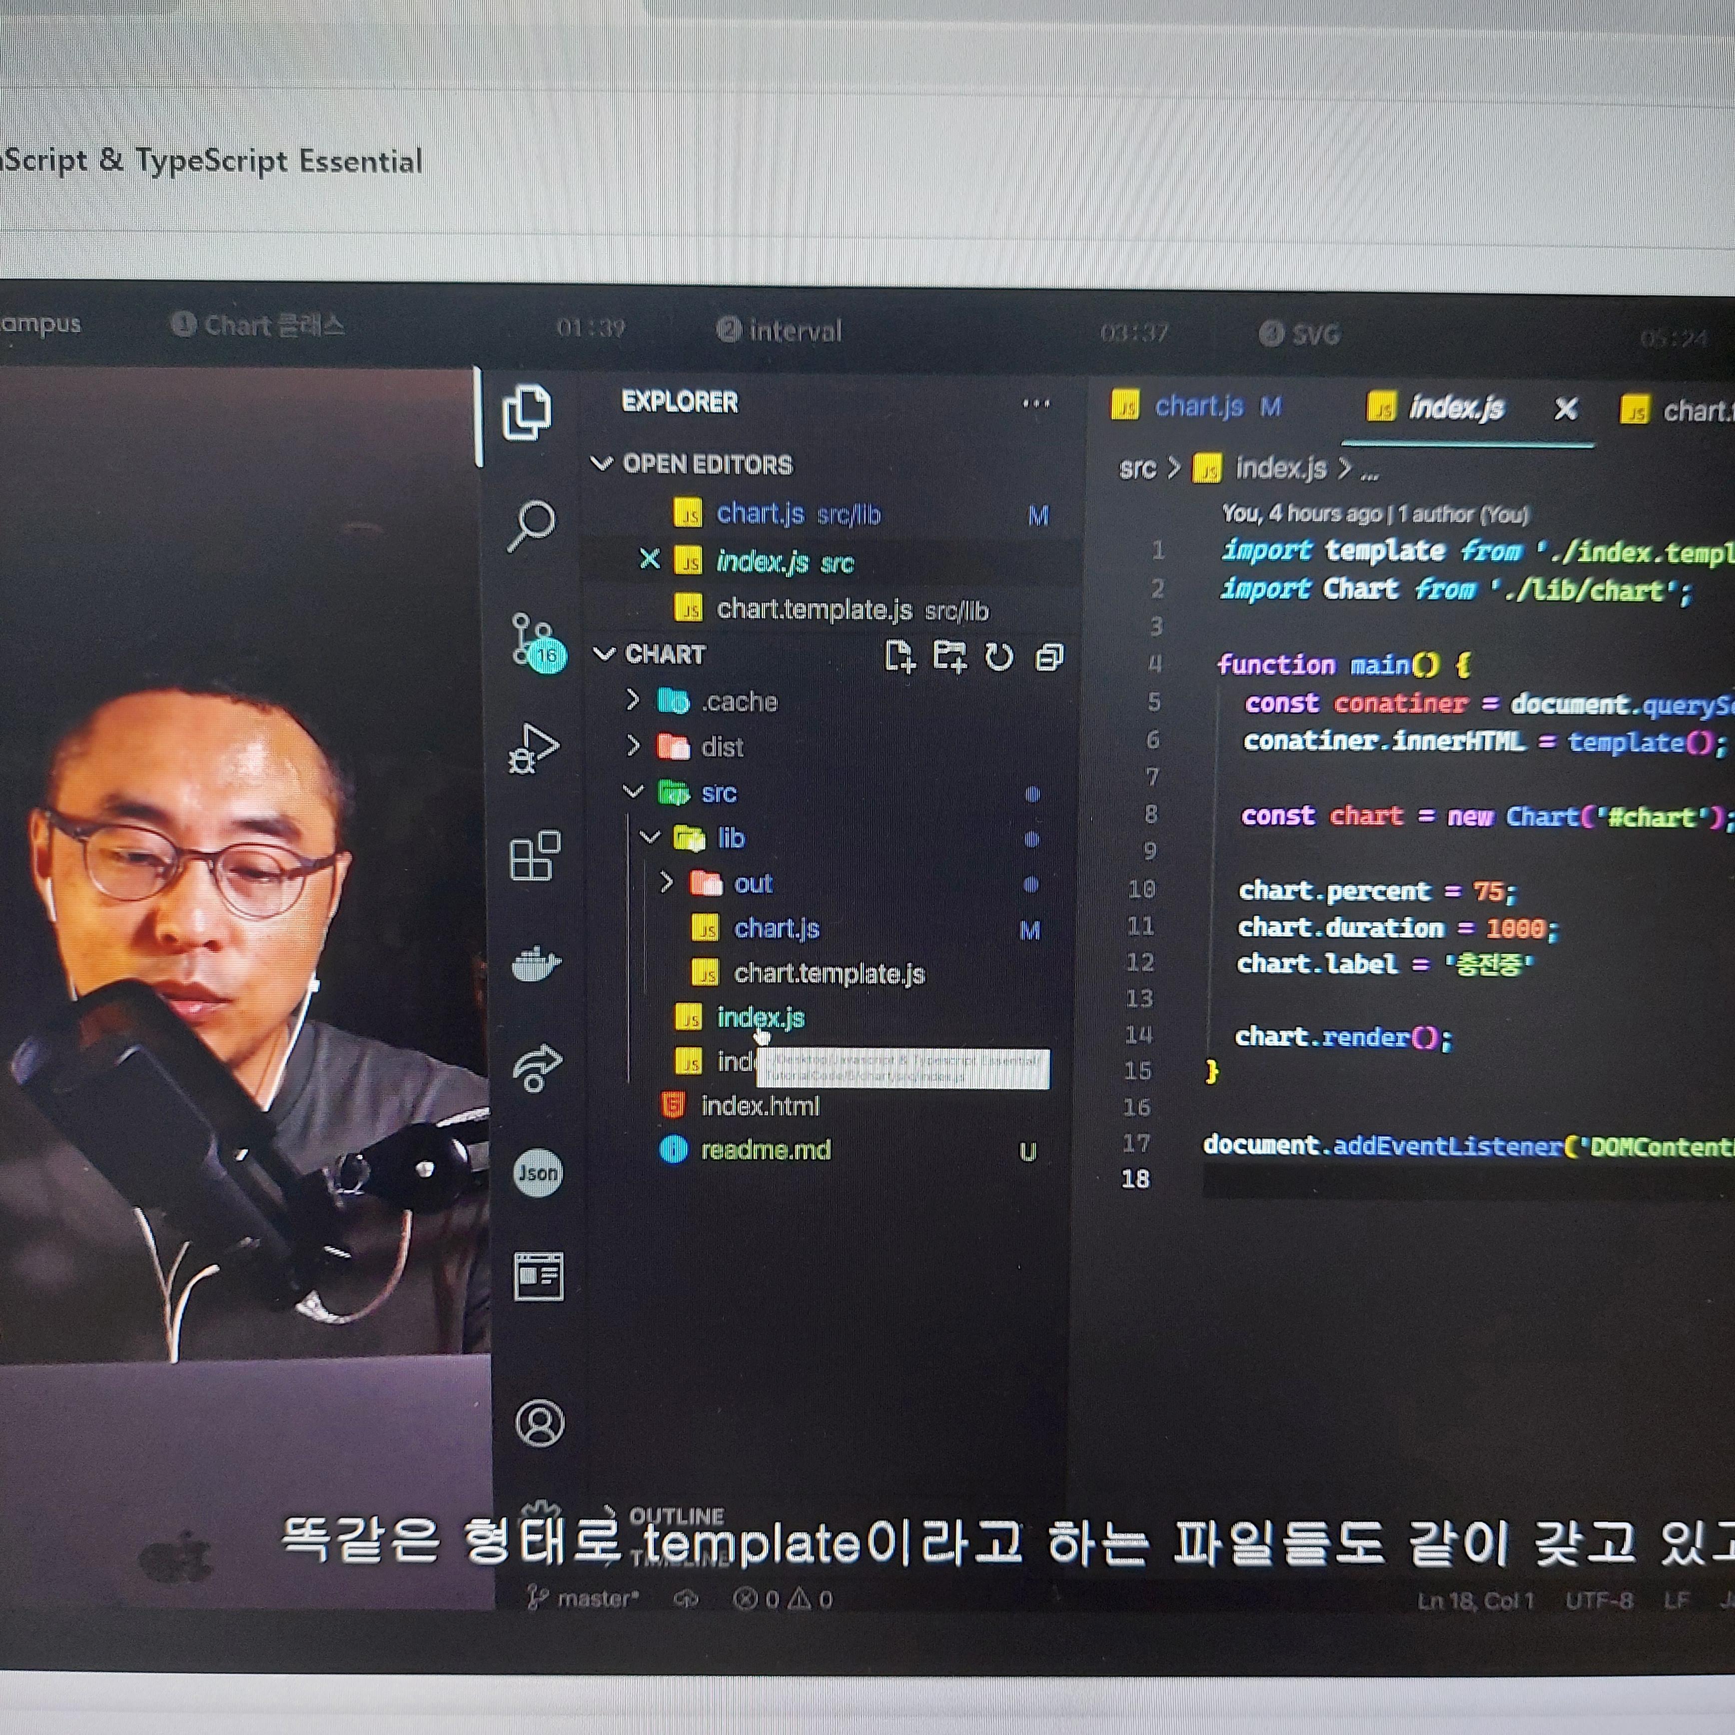This screenshot has width=1735, height=1735.
Task: Click New Folder icon in CHART header
Action: 949,657
